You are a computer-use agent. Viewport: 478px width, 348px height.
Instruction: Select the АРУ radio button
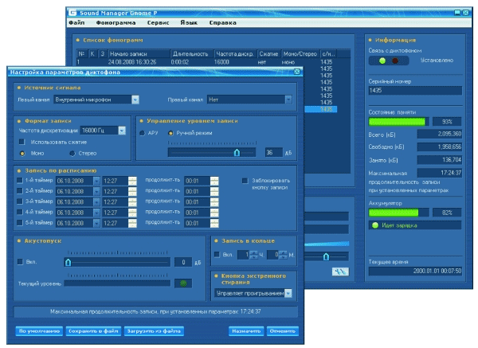[142, 133]
